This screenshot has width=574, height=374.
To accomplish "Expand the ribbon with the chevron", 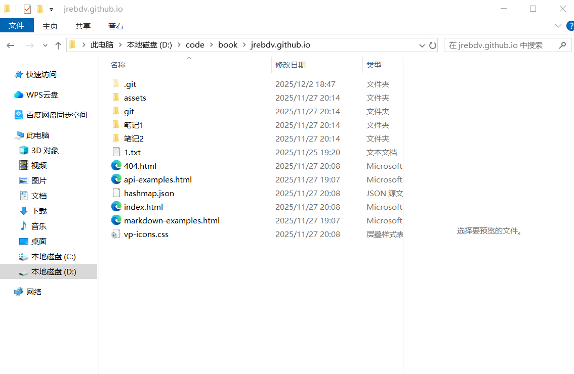I will [x=558, y=26].
